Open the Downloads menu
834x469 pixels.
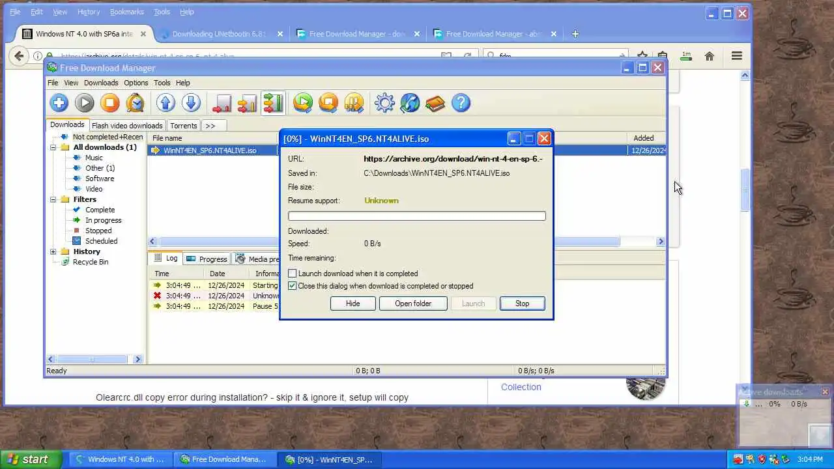101,83
